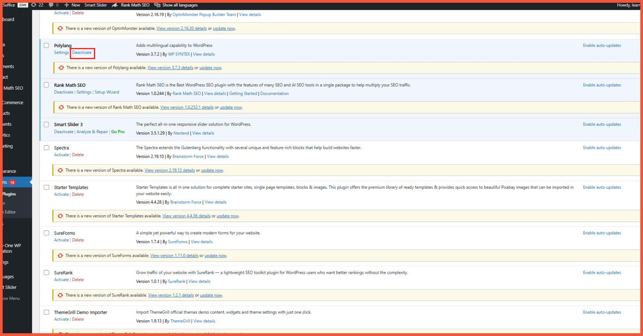Viewport: 643px width, 336px height.
Task: Check the SureRank plugin checkbox
Action: tap(46, 273)
